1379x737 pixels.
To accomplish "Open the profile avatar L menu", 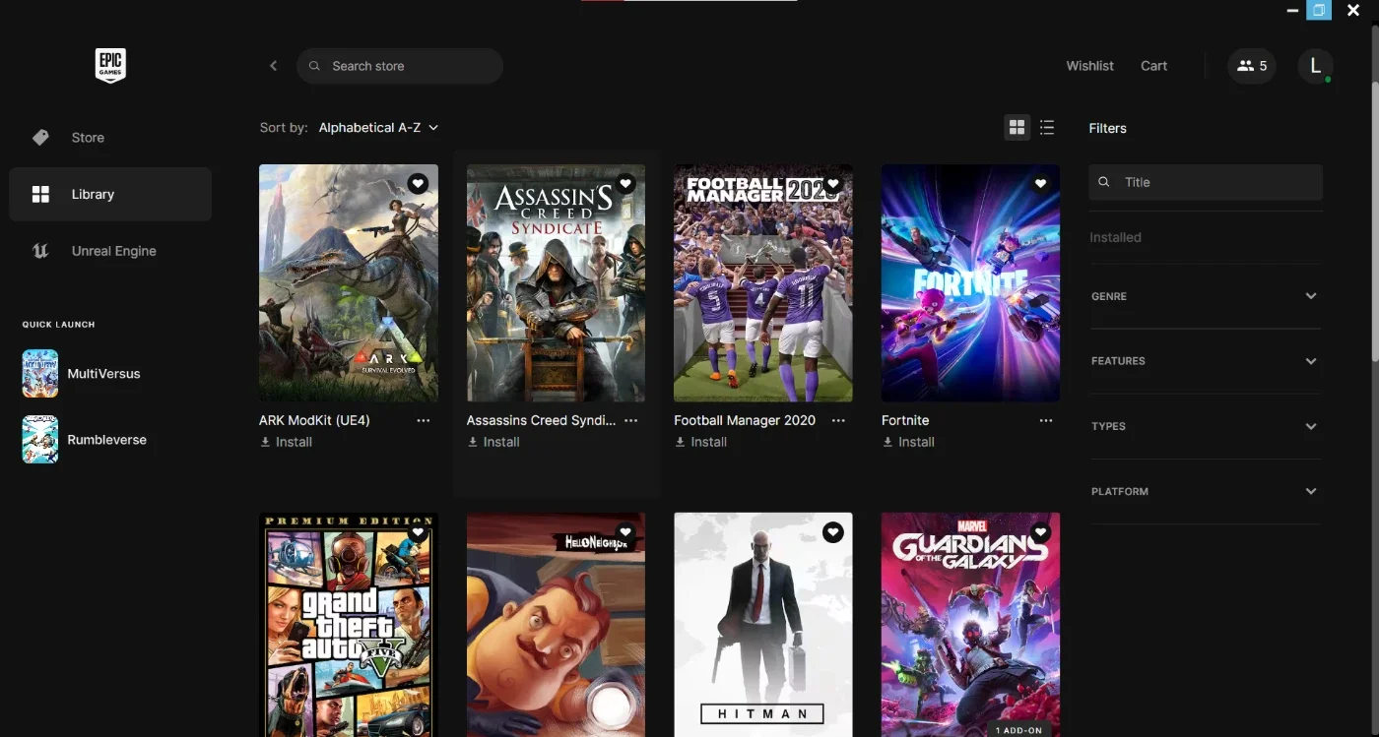I will tap(1315, 66).
